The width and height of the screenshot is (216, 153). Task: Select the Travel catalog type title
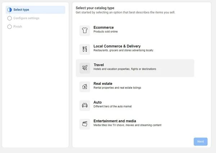click(x=99, y=65)
